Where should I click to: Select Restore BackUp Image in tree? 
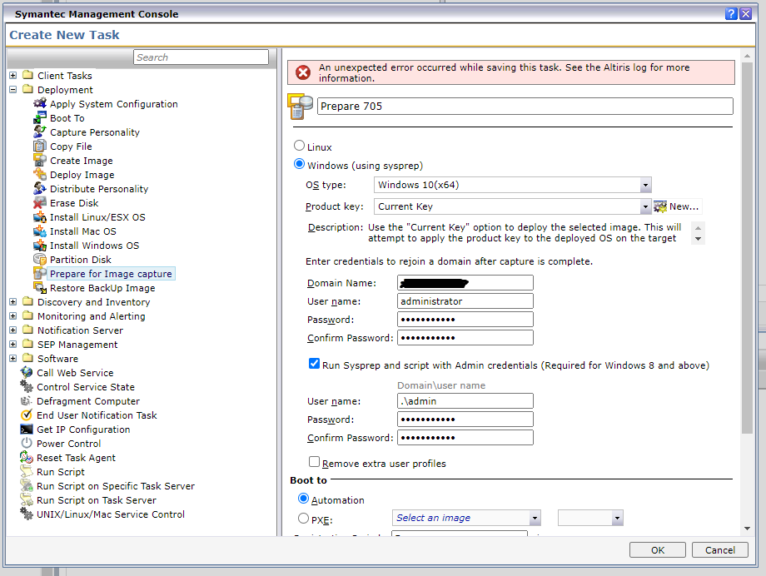click(x=102, y=288)
